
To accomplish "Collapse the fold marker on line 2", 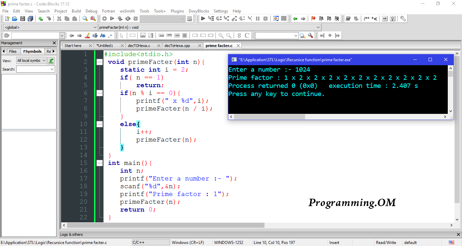I will (x=99, y=62).
